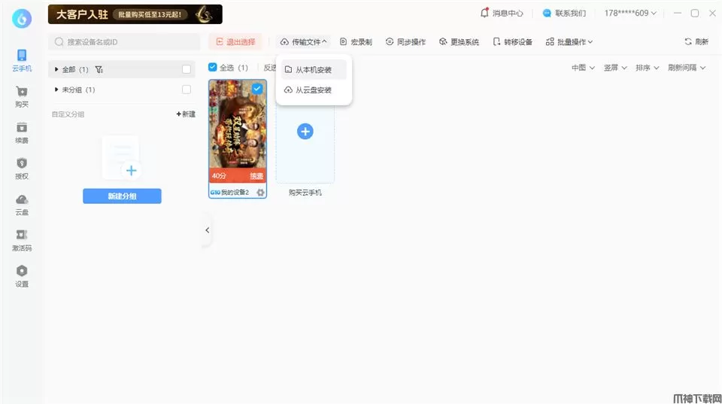
Task: Click the 刷新 refresh button
Action: (696, 41)
